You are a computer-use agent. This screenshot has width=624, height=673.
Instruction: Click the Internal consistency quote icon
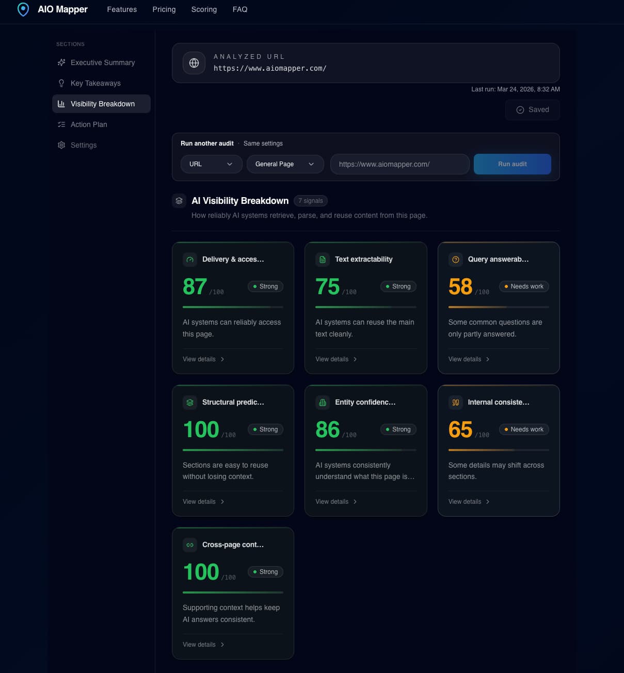click(455, 402)
